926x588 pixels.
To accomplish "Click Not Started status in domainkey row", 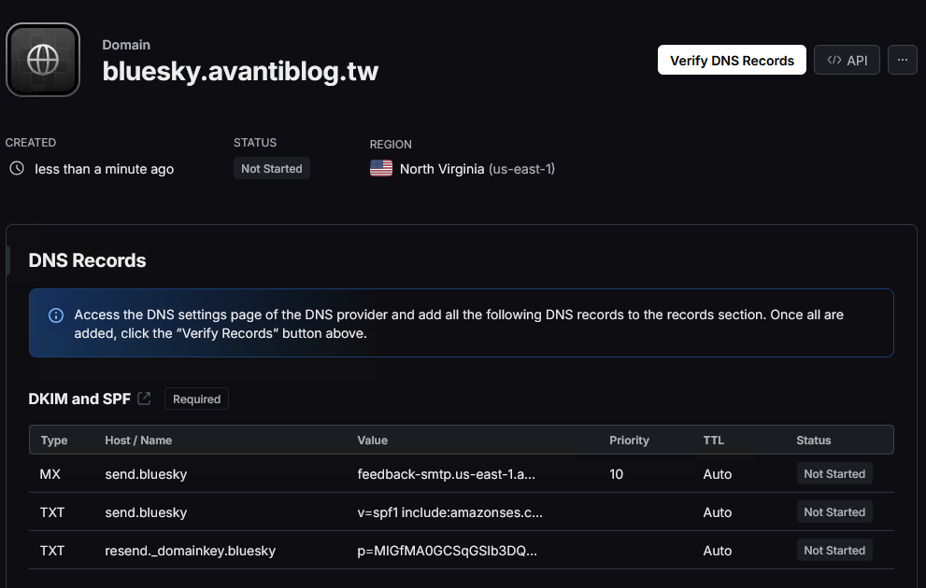I will click(834, 551).
